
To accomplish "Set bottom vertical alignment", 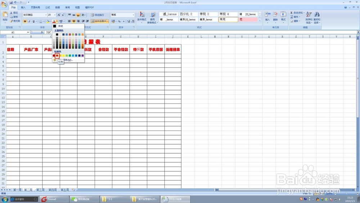I will pyautogui.click(x=78, y=15).
